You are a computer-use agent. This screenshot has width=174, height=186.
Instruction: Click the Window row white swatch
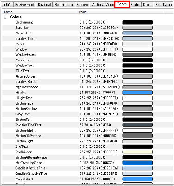point(138,49)
